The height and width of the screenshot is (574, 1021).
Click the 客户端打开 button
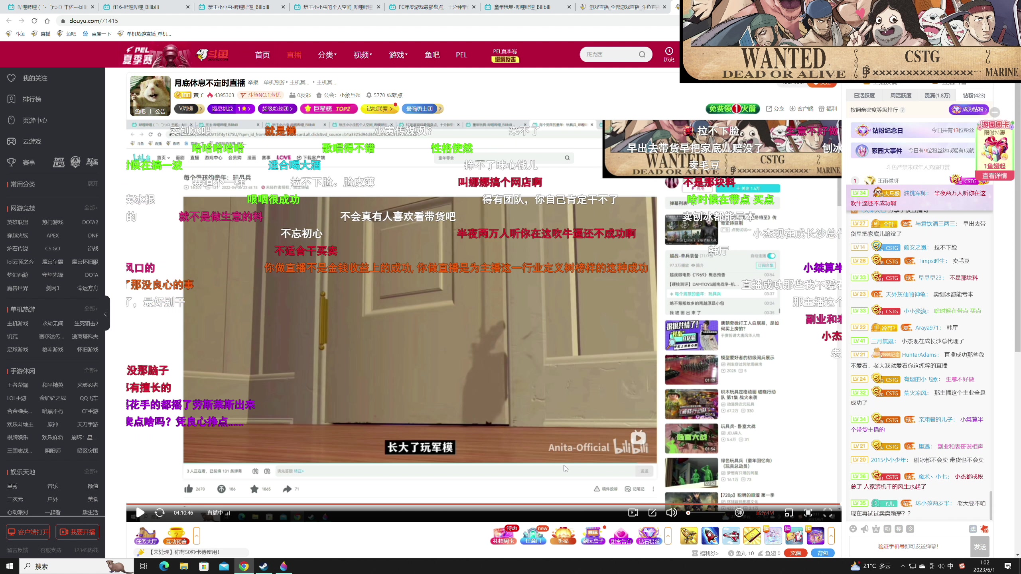(x=28, y=532)
